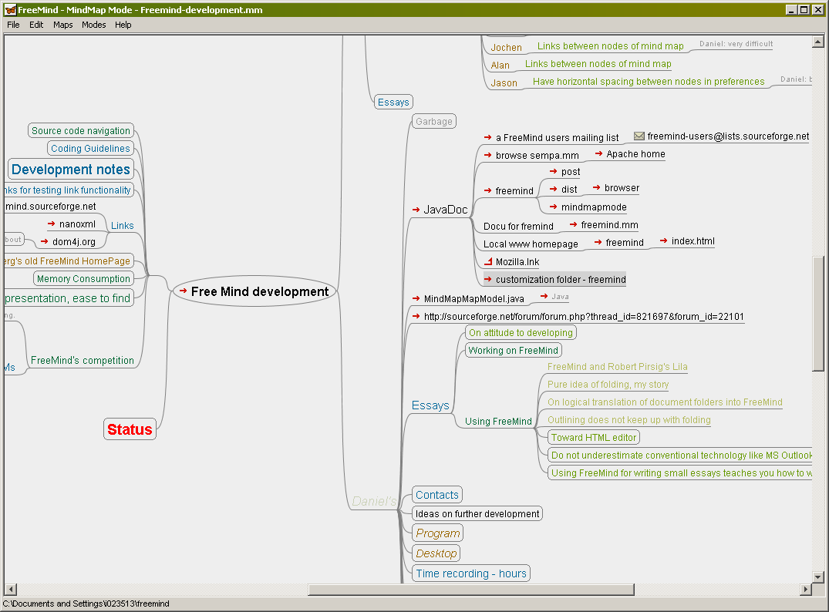Click the FreeMind butterfly icon in title bar
Screen dimensions: 829x612
[10, 9]
